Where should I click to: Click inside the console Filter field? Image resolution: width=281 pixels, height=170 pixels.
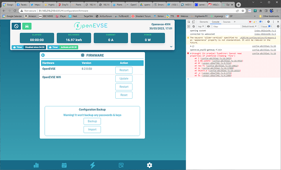(226, 26)
